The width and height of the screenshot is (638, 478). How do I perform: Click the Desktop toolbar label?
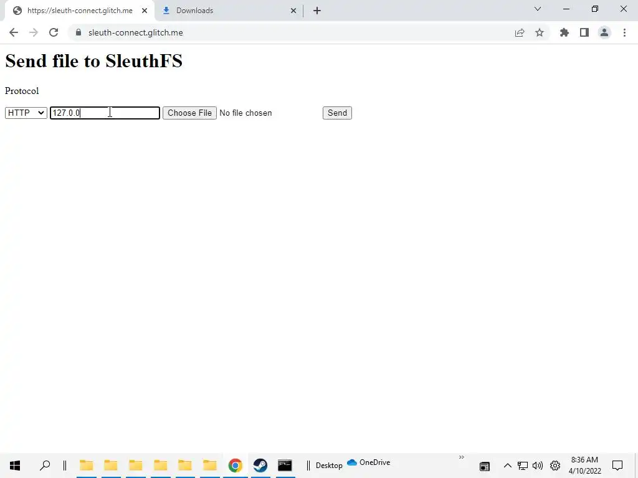(x=329, y=466)
